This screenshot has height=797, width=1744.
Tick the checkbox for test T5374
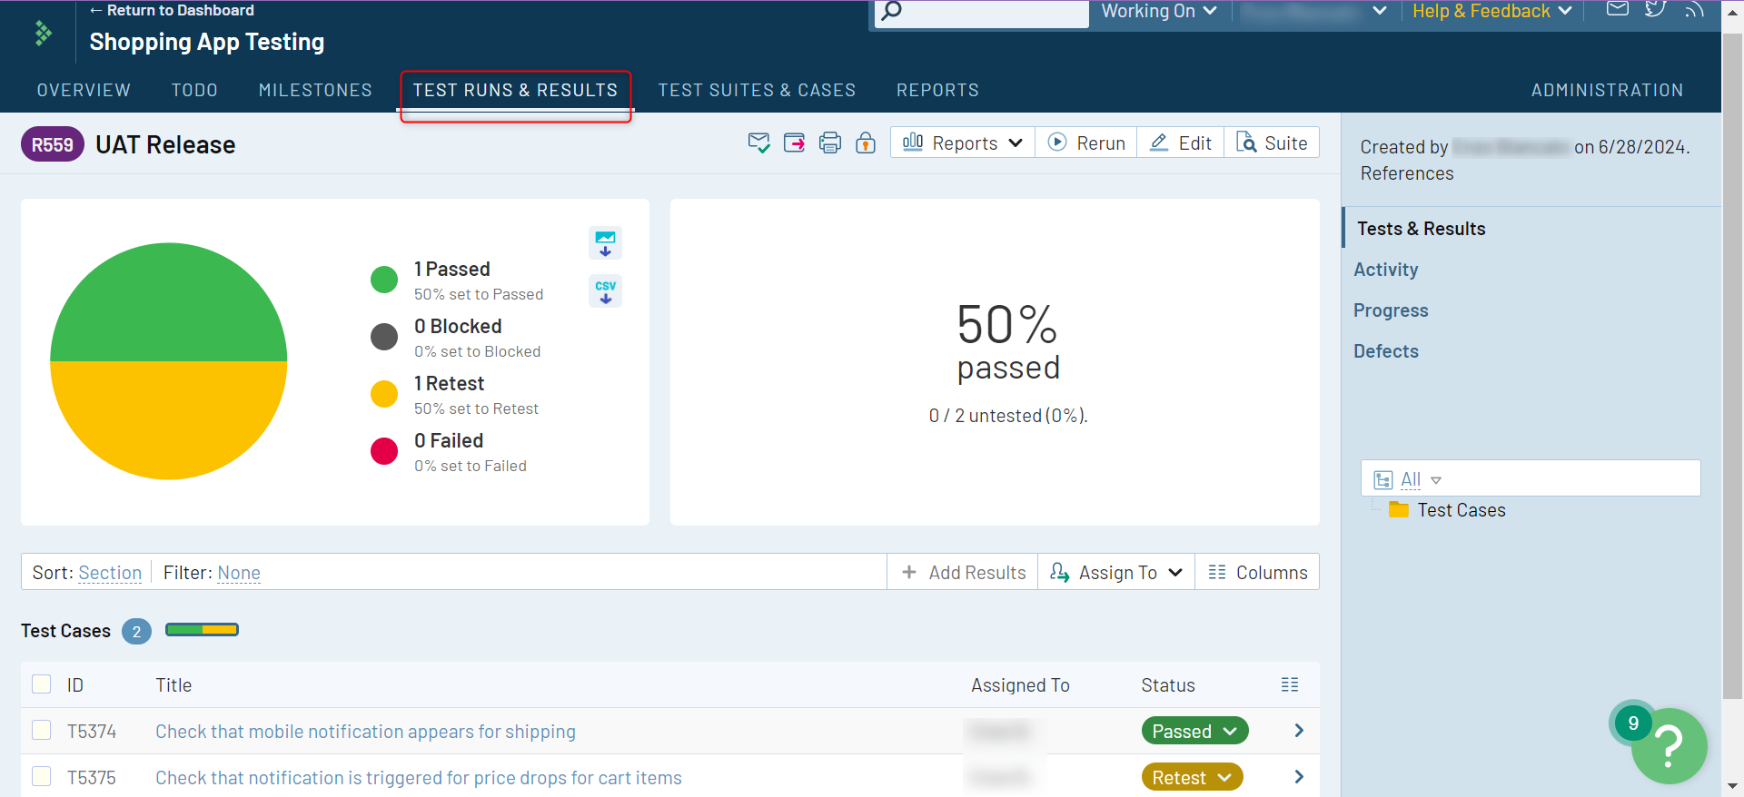[42, 731]
